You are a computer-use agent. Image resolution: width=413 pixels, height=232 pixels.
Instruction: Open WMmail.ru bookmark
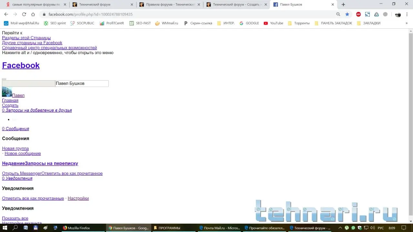pos(167,23)
